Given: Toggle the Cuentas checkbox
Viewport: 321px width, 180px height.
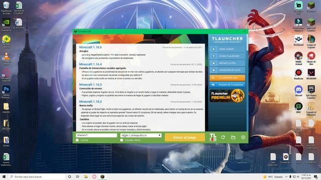Looking at the screenshot, I should (x=77, y=140).
